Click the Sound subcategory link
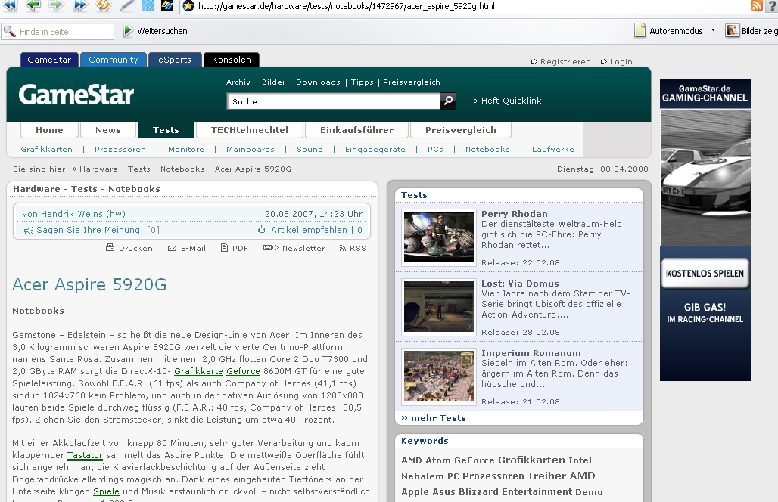 (310, 149)
